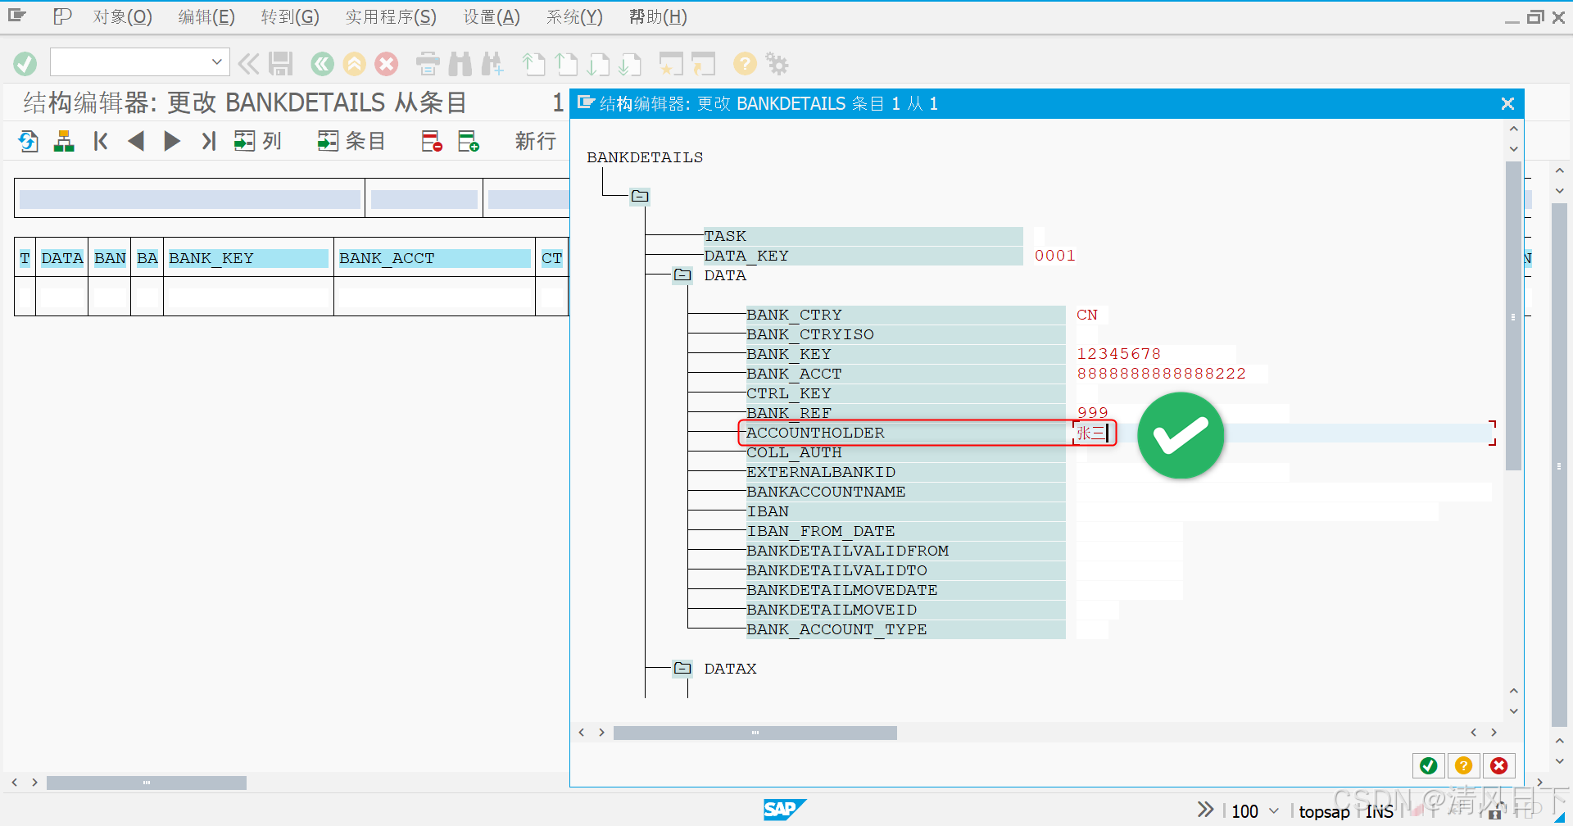Collapse the DATA folder node
Viewport: 1573px width, 826px height.
tap(682, 275)
